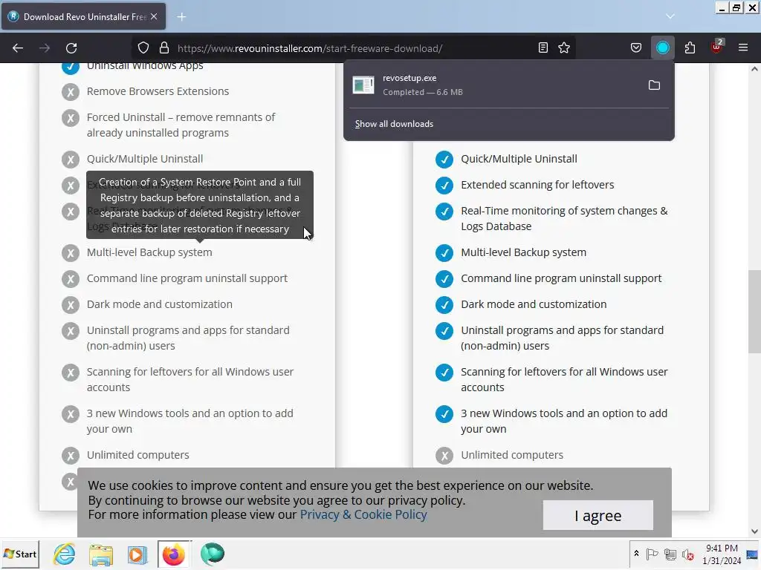Click checkmark beside right Dark mode customization
The image size is (761, 570).
[444, 305]
